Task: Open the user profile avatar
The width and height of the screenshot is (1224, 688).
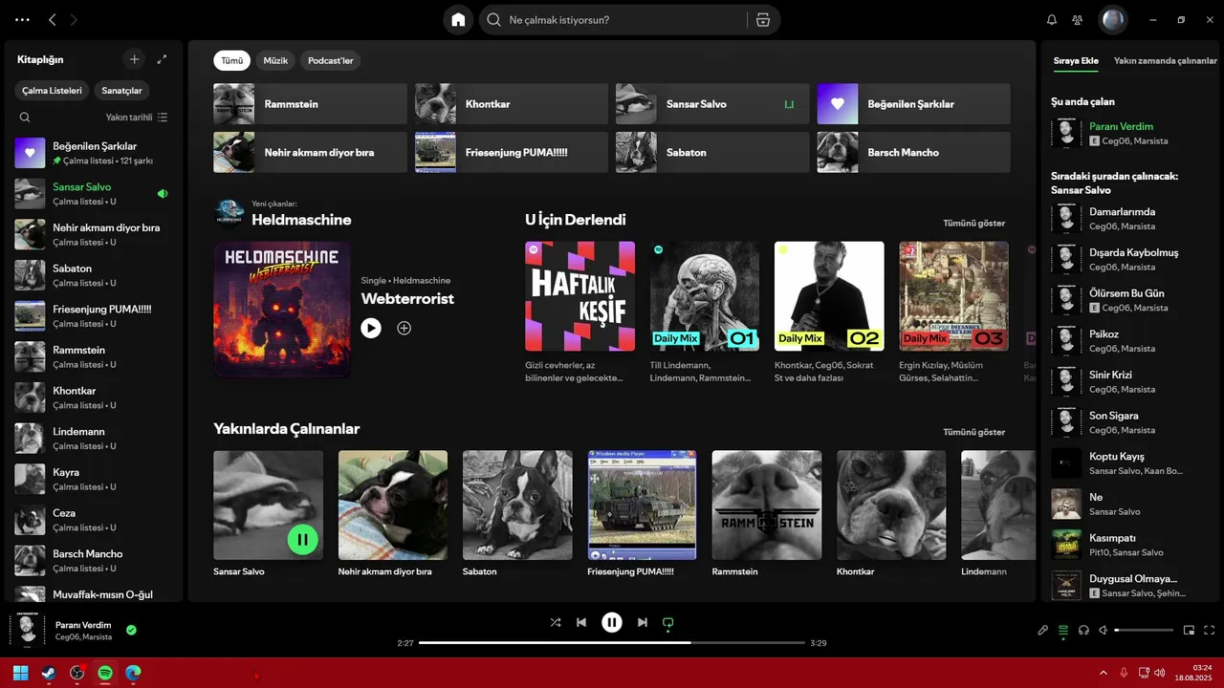Action: point(1112,19)
